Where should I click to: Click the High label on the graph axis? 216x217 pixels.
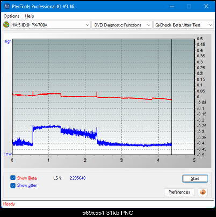click(8, 41)
